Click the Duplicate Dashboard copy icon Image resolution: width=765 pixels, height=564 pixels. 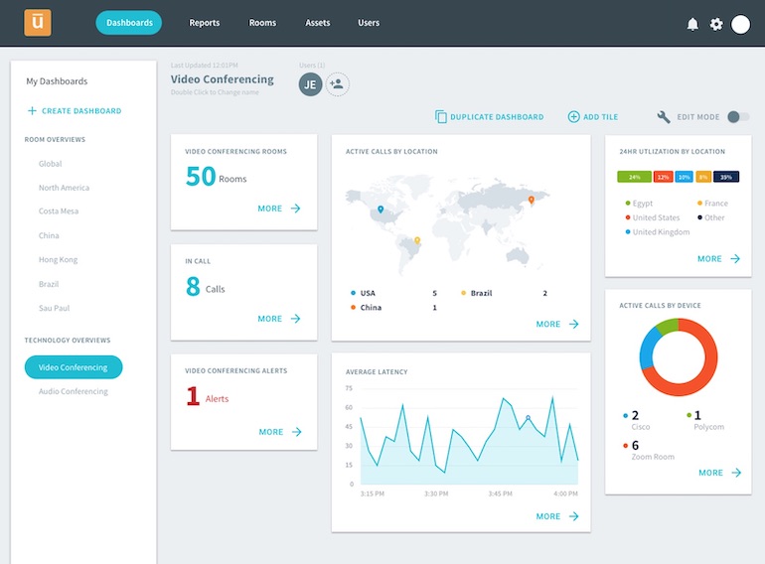441,117
